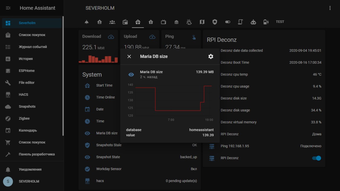The height and width of the screenshot is (191, 340).
Task: Click the Download speed bar graph
Action: click(x=98, y=59)
